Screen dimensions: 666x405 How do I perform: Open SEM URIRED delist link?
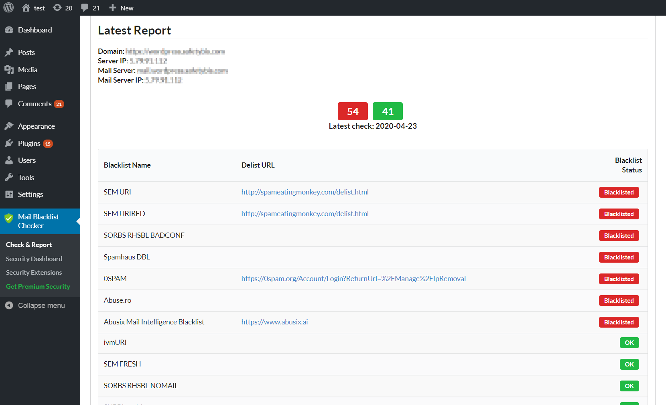[x=305, y=213]
